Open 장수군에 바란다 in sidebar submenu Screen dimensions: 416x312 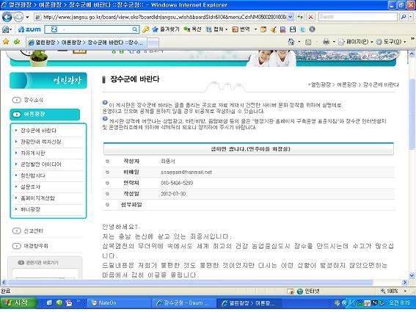pyautogui.click(x=38, y=131)
